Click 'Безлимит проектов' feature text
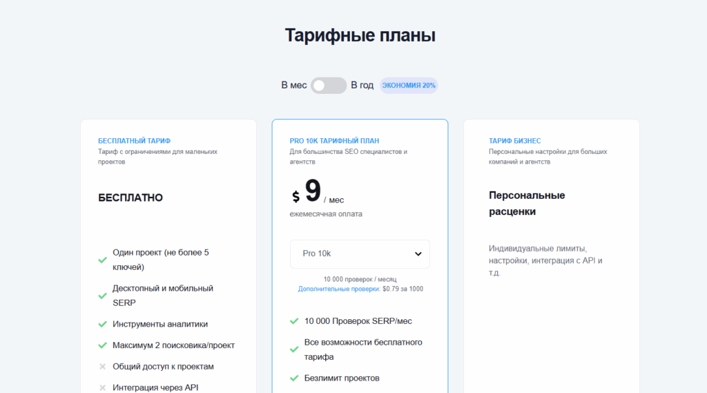The image size is (707, 393). coord(342,378)
